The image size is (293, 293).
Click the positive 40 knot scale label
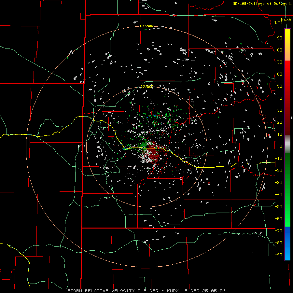click(x=280, y=98)
